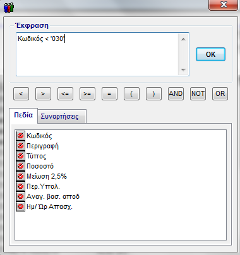Insert the greater-than-or-equal operator
Viewport: 240px width, 255px height.
coord(87,93)
